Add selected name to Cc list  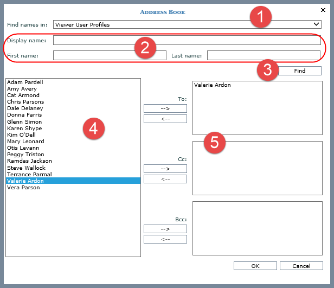(x=165, y=169)
